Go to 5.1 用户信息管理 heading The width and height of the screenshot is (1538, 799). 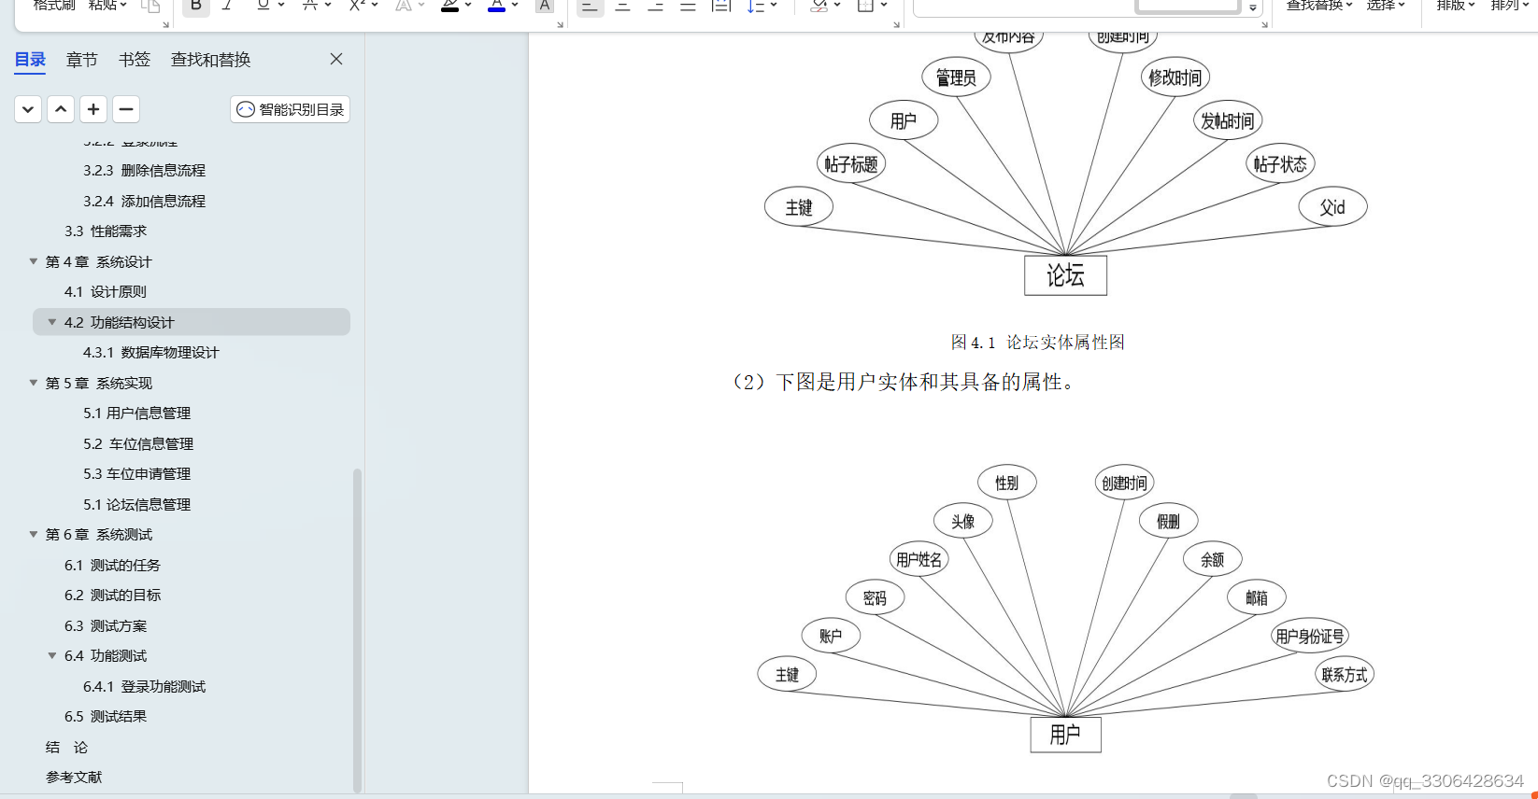136,414
